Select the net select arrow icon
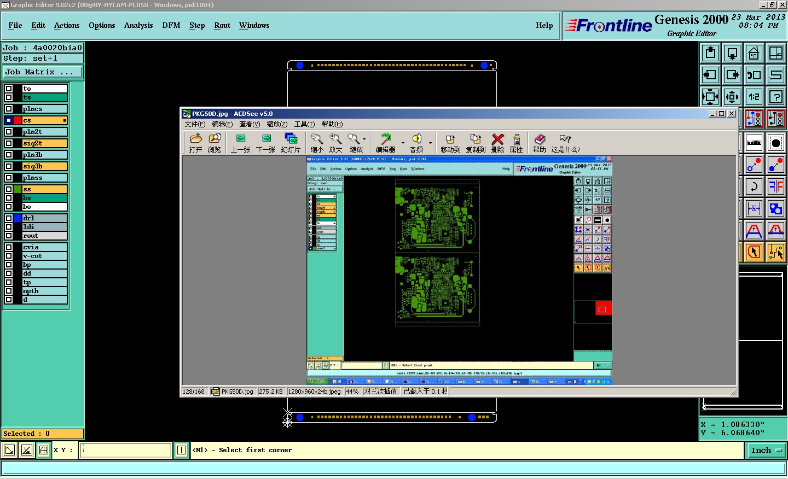The width and height of the screenshot is (788, 479). click(x=776, y=252)
